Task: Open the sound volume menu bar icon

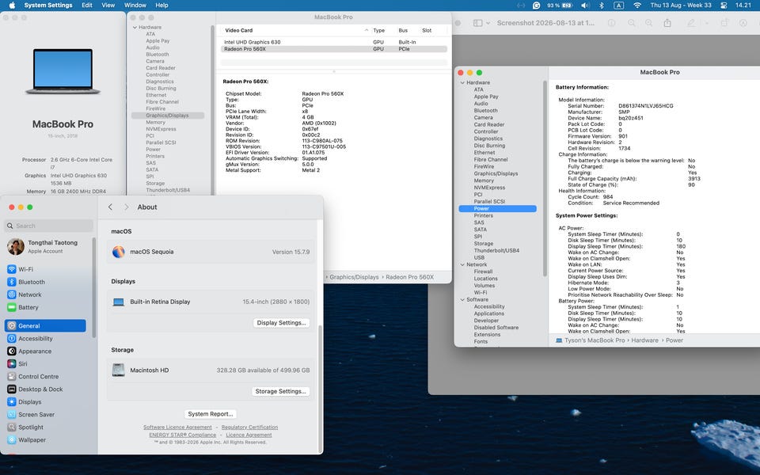Action: [x=585, y=6]
